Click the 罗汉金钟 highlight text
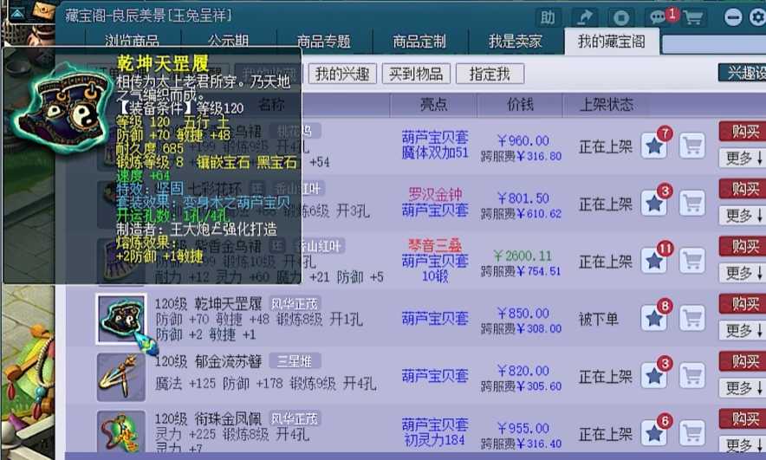Viewport: 766px width, 460px height. 435,194
